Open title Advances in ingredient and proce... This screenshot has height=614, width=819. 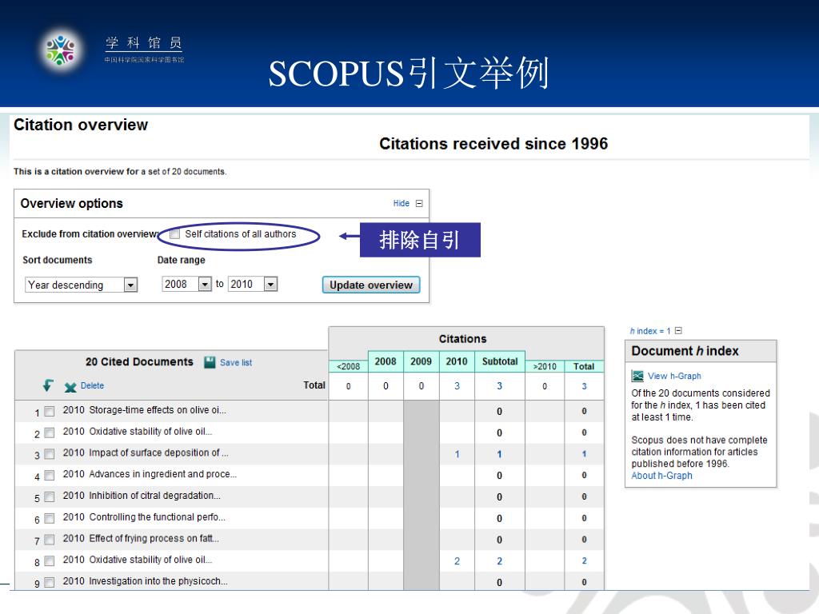(162, 475)
